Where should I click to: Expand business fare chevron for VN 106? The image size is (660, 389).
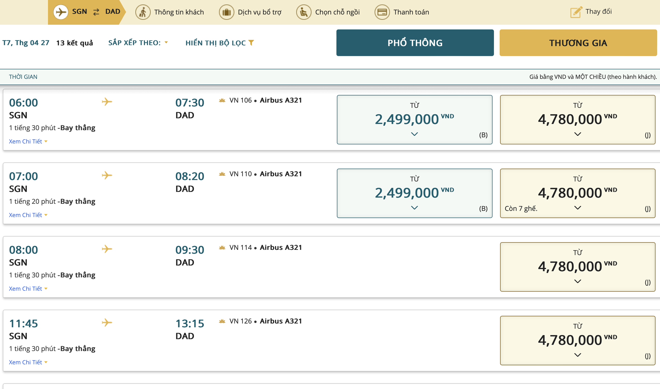(578, 134)
